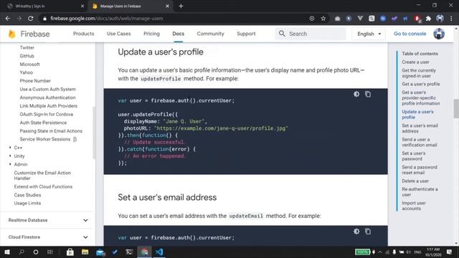Viewport: 459px width, 258px height.
Task: Open GitHub auth docs
Action: (x=27, y=56)
